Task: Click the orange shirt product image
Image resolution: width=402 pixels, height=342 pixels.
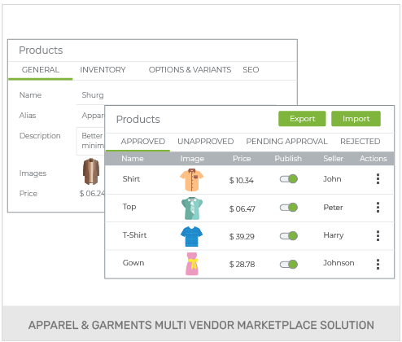Action: (x=192, y=180)
